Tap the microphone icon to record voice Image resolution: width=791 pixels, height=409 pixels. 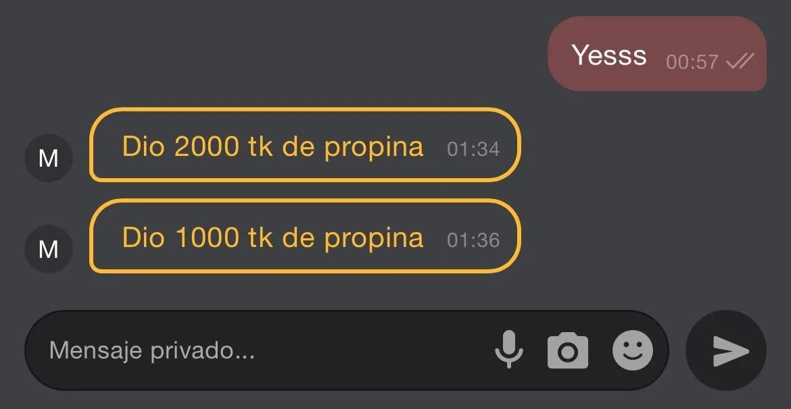(x=509, y=350)
